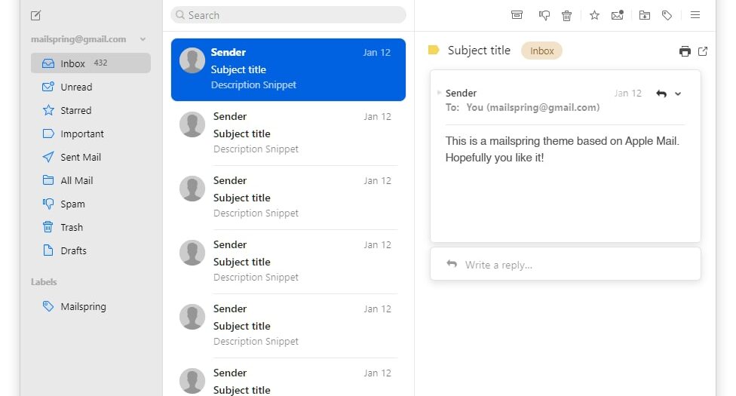Image resolution: width=736 pixels, height=396 pixels.
Task: Open the move to folder icon
Action: [x=645, y=16]
